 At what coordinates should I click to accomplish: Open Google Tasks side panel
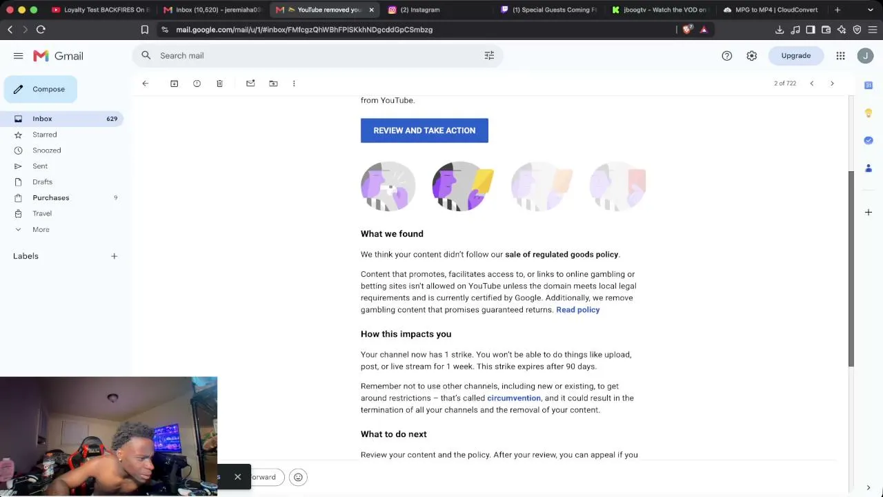pos(869,140)
